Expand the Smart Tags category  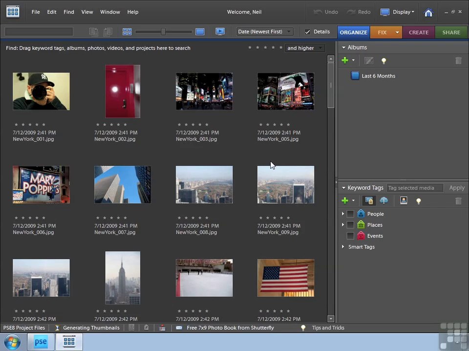point(343,247)
